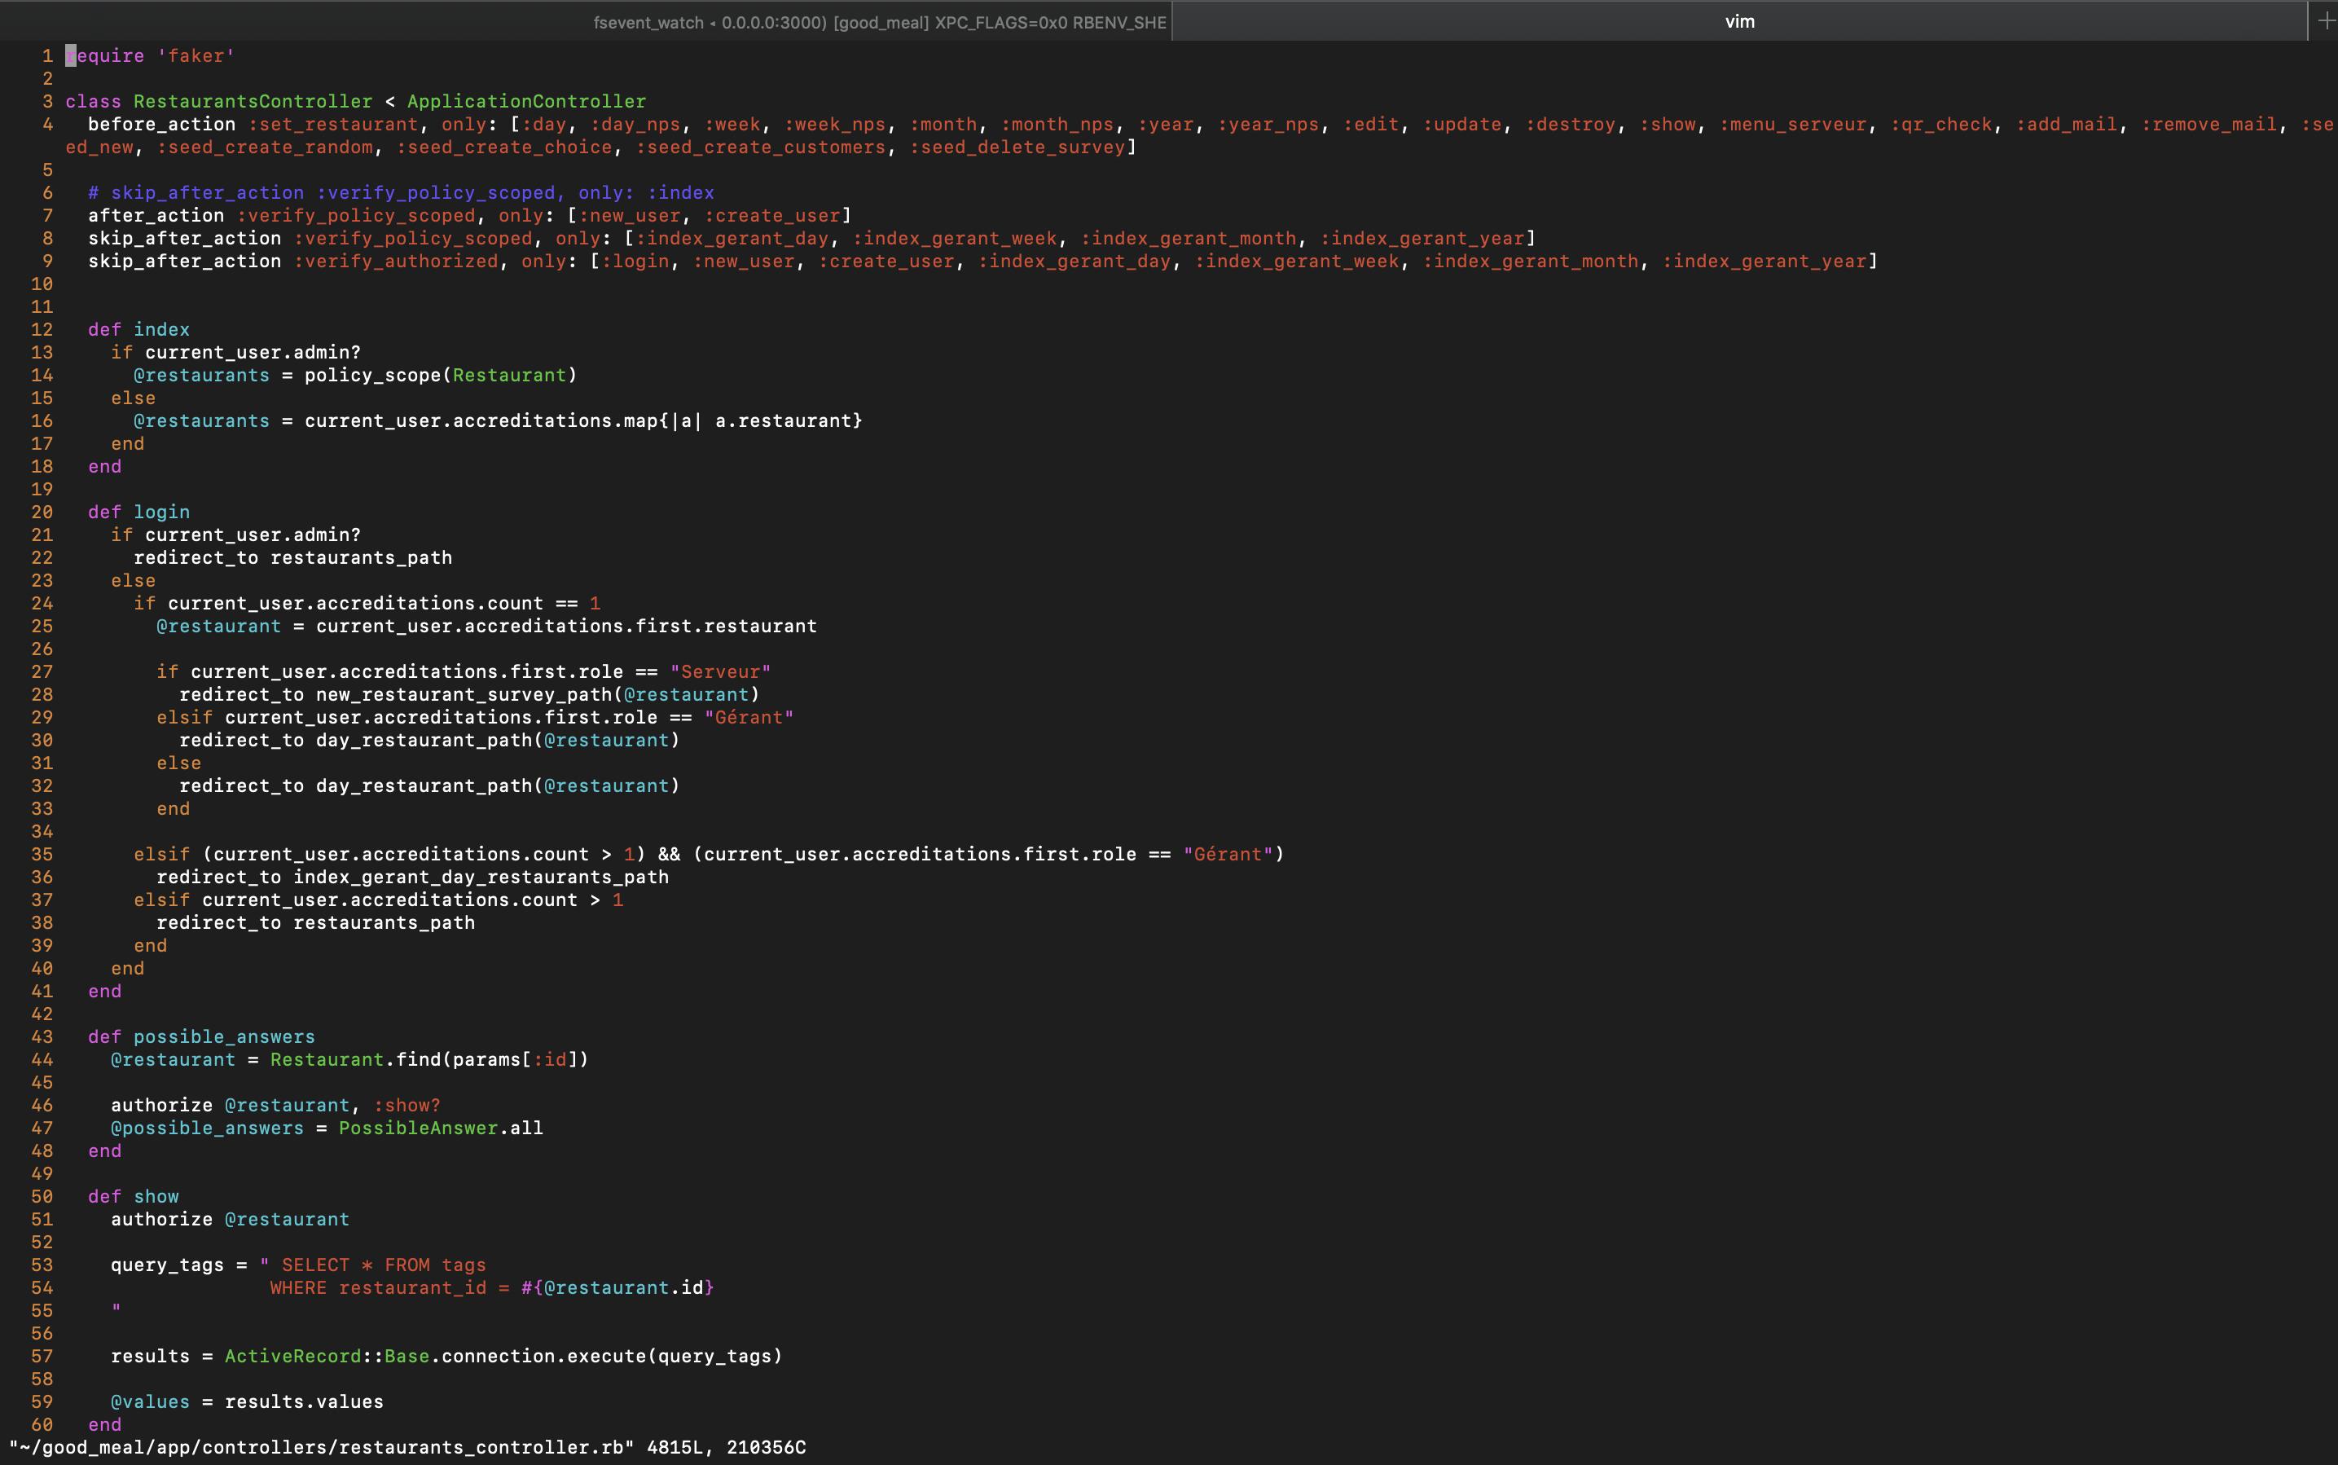Click the "Serveur" string literal on line 27
This screenshot has width=2338, height=1465.
coord(721,671)
